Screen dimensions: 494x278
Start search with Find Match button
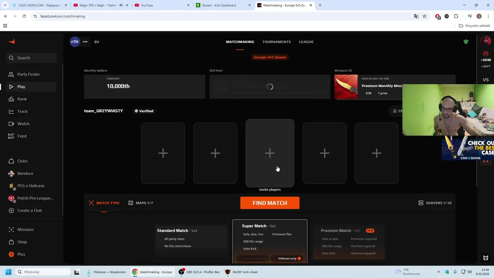[270, 203]
